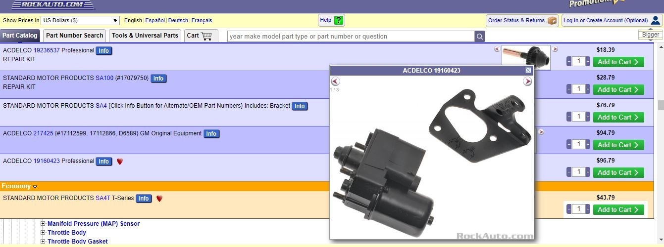
Task: Decrease quantity for $96.79 item
Action: point(569,172)
